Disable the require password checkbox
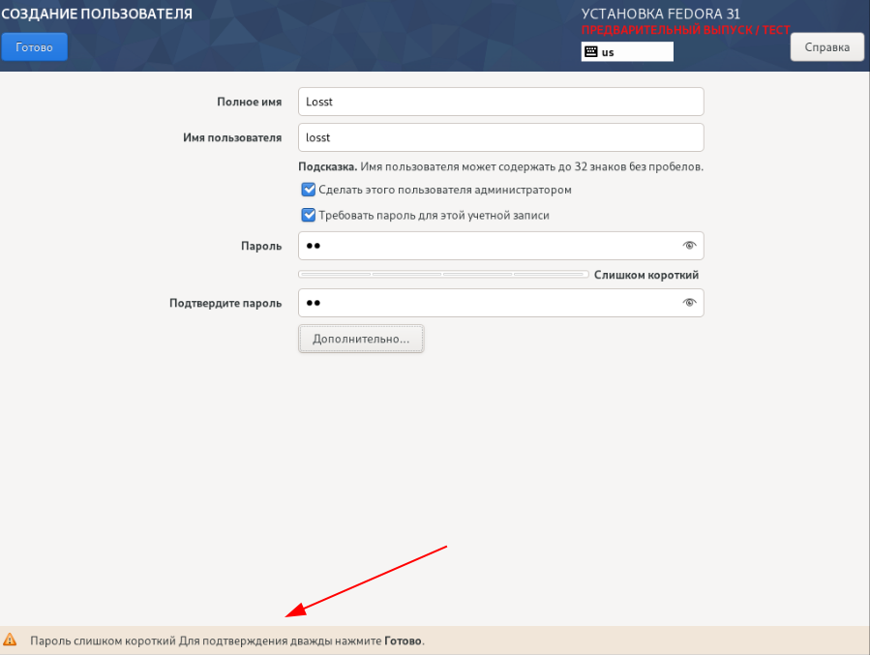This screenshot has width=870, height=655. (x=308, y=215)
